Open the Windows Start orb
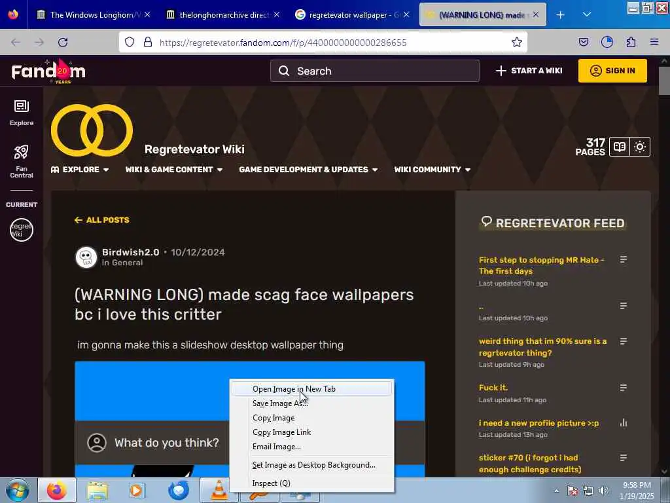The width and height of the screenshot is (670, 503). point(18,490)
